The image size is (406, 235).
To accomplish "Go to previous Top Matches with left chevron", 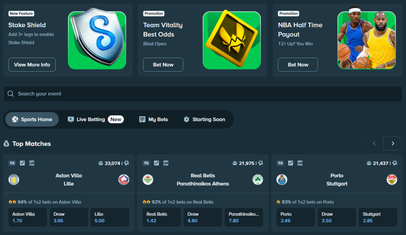I will pyautogui.click(x=374, y=144).
